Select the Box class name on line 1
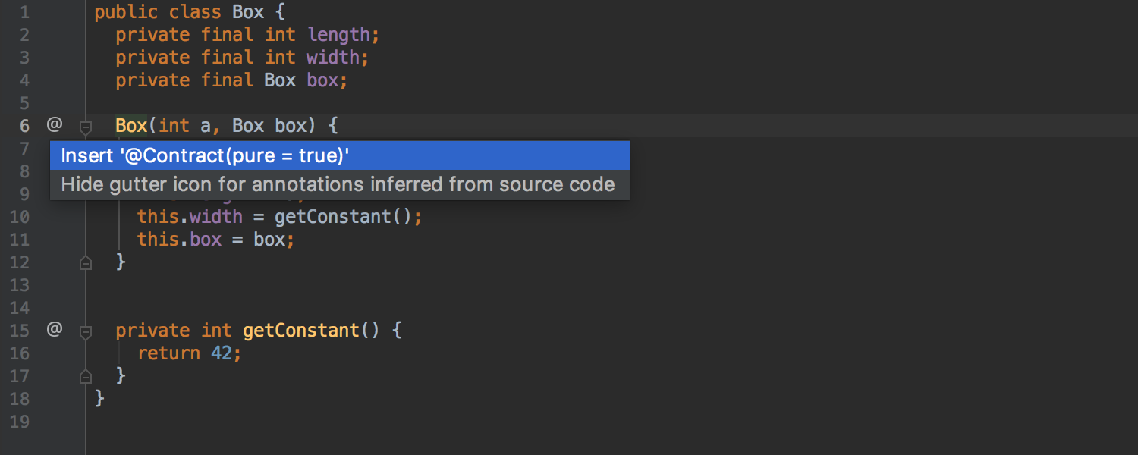The width and height of the screenshot is (1138, 455). (248, 11)
